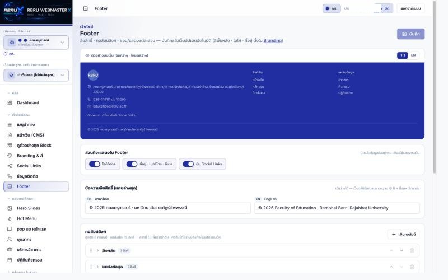This screenshot has height=280, width=448.
Task: Click the hamburger icon of the navigation menu item
Action: pos(10,124)
